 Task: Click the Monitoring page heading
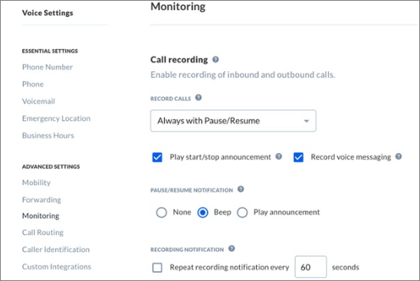pyautogui.click(x=178, y=6)
